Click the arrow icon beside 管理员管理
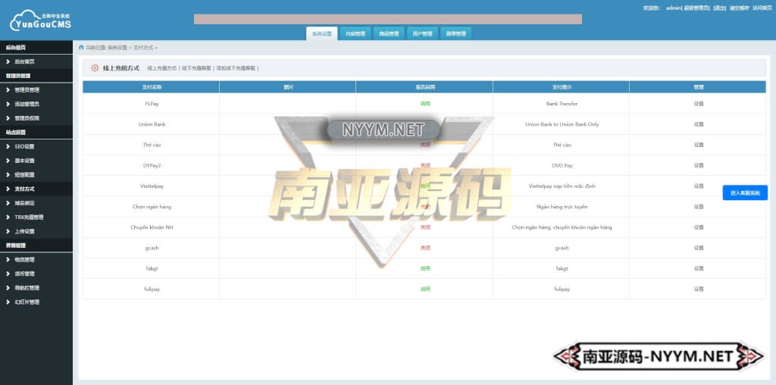 coord(8,89)
